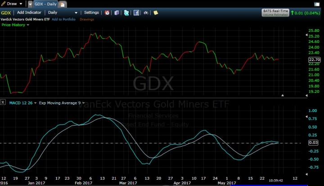
Task: Share chart via Facebook icon
Action: (x=136, y=13)
